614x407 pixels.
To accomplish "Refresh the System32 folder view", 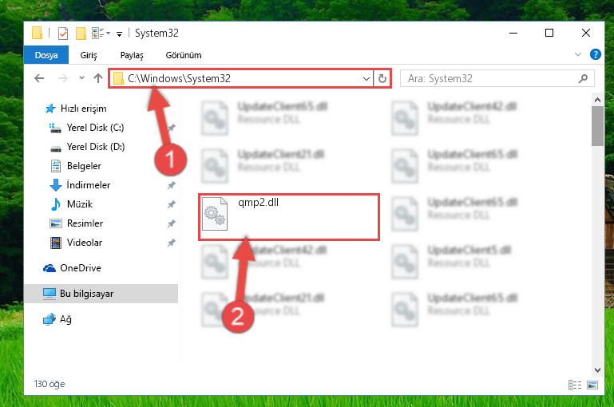I will (x=382, y=79).
